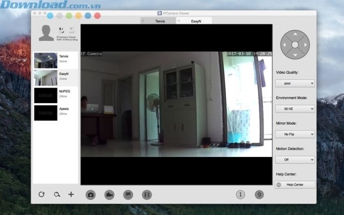This screenshot has width=344, height=215.
Task: Switch to nine camera grid layout
Action: coord(259,195)
